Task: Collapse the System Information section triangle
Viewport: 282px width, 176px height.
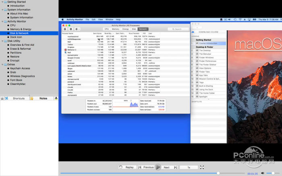Action: (2, 10)
